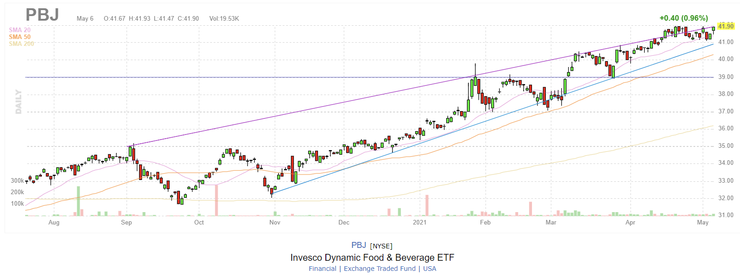Viewport: 740px width, 275px height.
Task: Click the red volume spike in early January 2021
Action: [x=427, y=205]
